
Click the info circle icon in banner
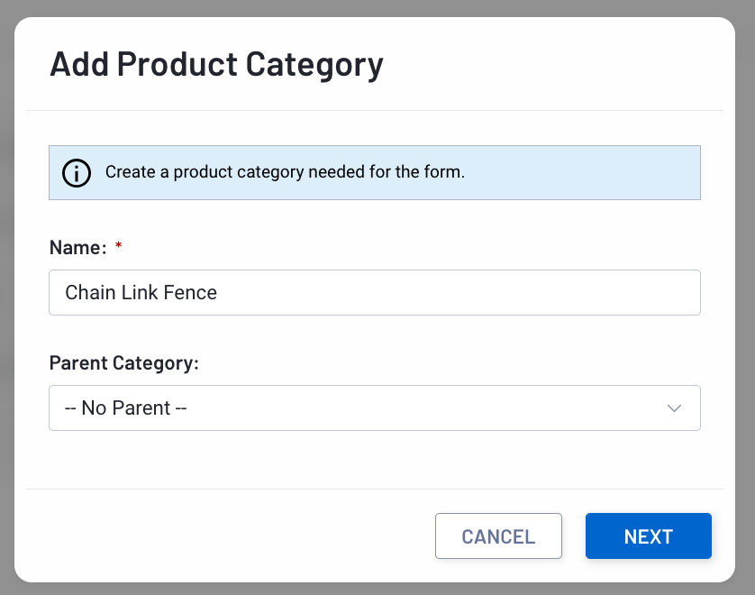click(77, 172)
